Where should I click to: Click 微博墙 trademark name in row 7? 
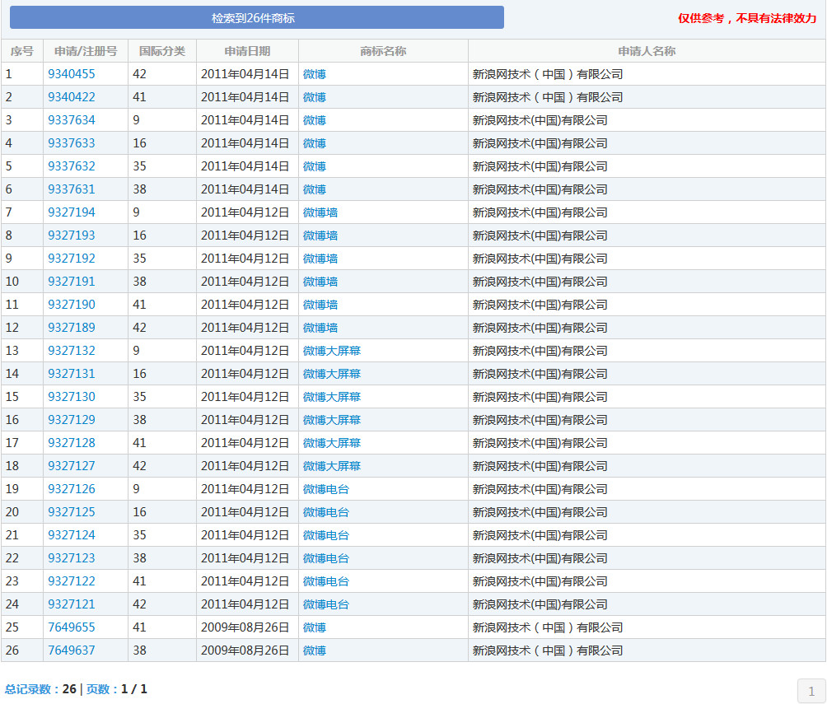pyautogui.click(x=320, y=212)
